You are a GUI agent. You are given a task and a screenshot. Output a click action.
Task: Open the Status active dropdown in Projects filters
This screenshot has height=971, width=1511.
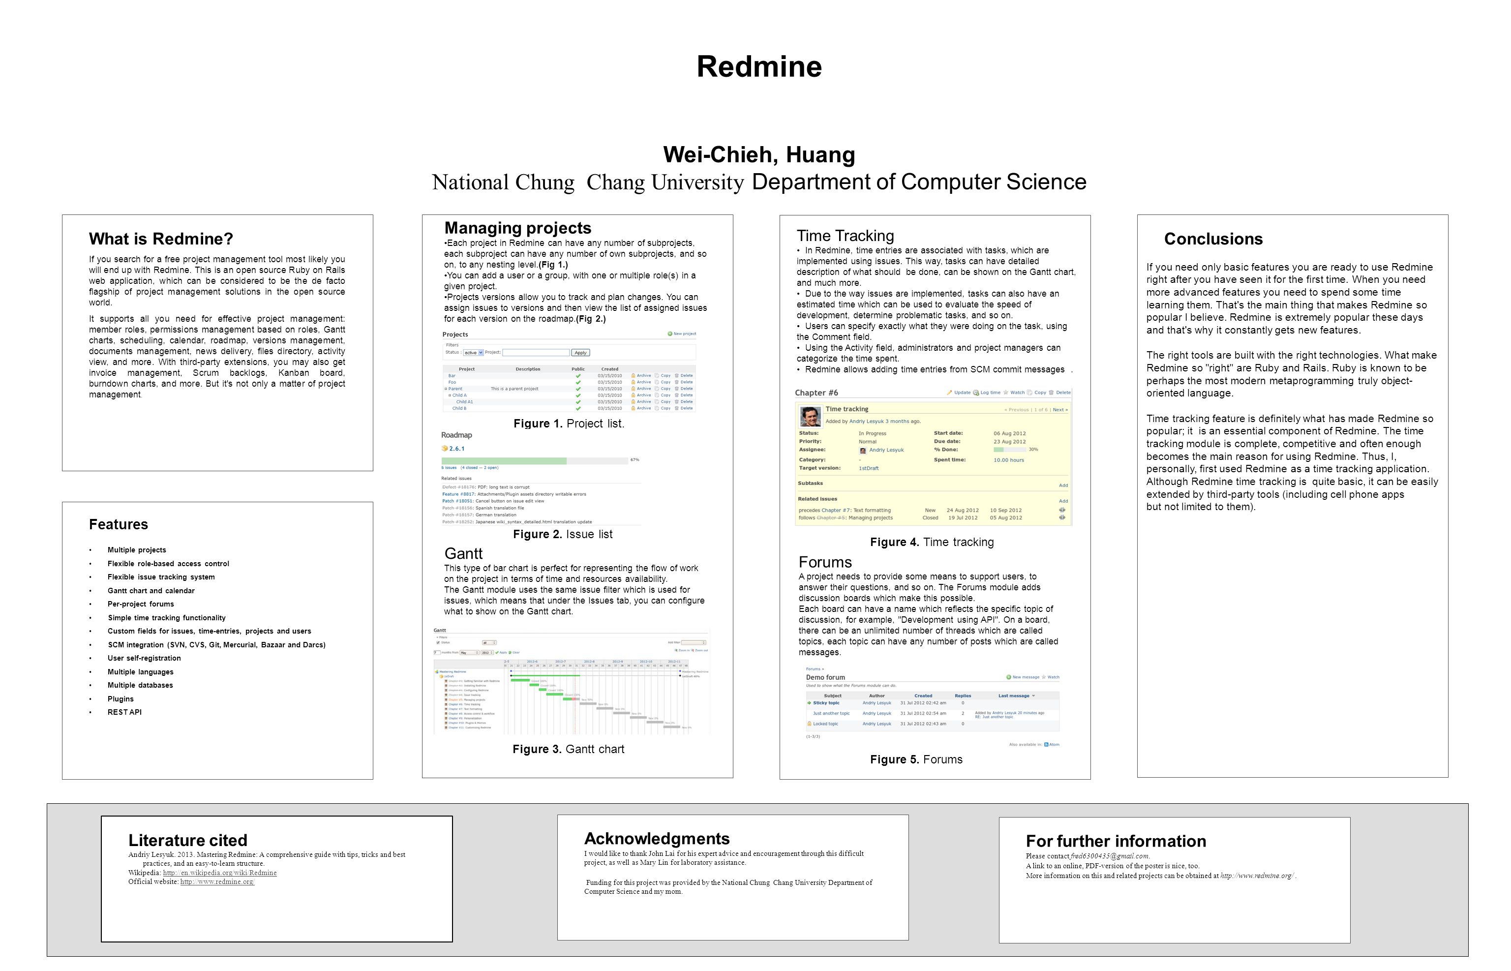[x=473, y=353]
